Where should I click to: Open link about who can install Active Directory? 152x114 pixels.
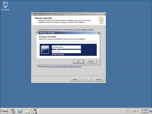tap(64, 66)
